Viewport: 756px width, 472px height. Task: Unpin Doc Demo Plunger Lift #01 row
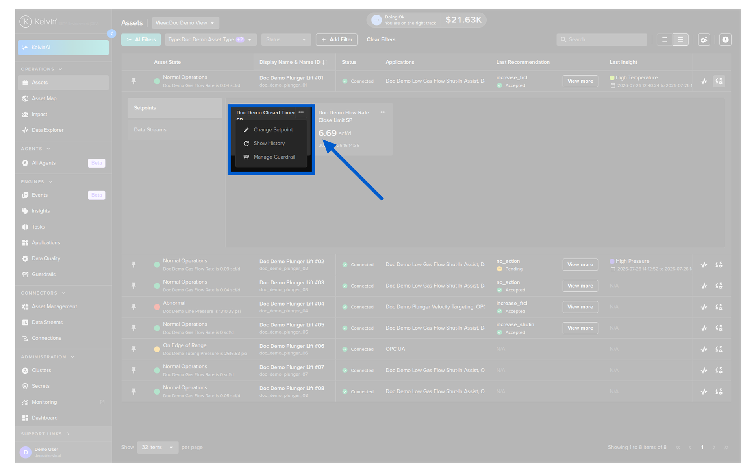click(x=133, y=81)
